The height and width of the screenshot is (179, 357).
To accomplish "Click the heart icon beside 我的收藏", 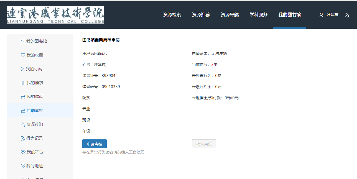I will (x=23, y=55).
